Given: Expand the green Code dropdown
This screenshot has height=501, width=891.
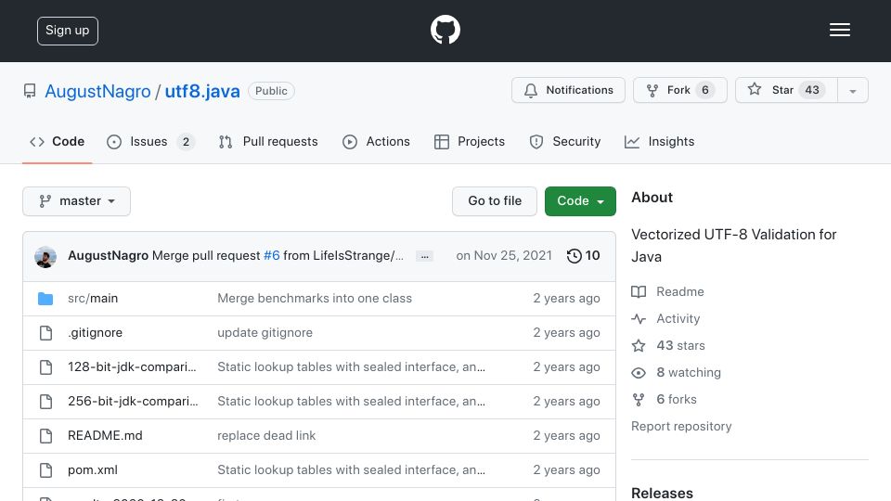Looking at the screenshot, I should 580,201.
